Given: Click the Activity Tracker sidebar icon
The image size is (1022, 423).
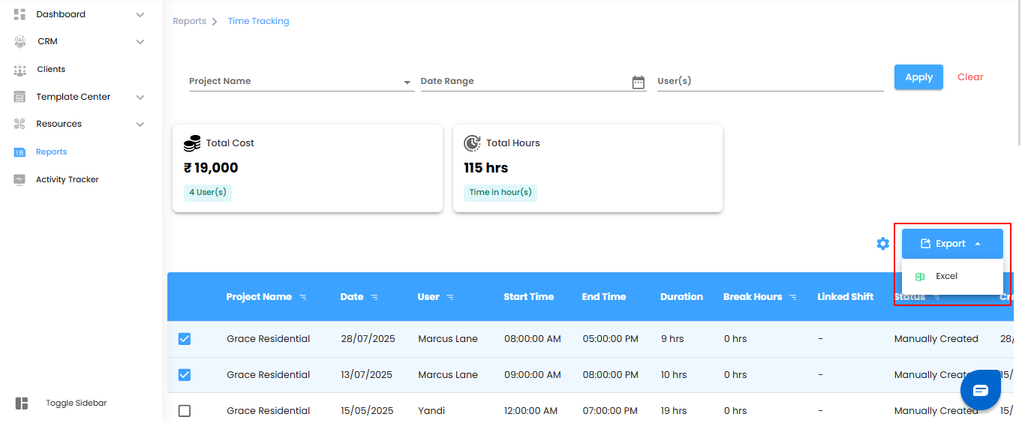Looking at the screenshot, I should coord(20,180).
